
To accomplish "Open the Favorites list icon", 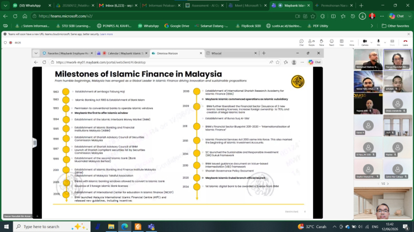I will (x=343, y=16).
